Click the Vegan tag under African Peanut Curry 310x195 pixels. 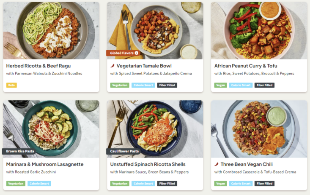[220, 85]
